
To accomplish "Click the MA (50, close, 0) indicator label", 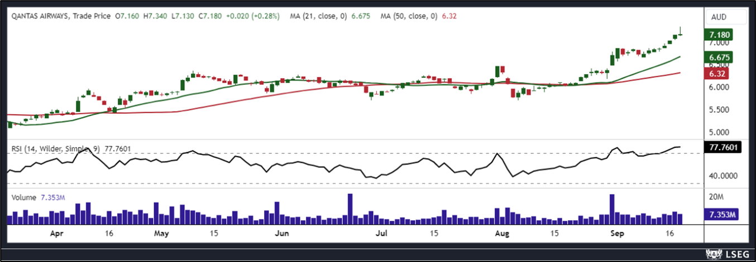I will (410, 17).
